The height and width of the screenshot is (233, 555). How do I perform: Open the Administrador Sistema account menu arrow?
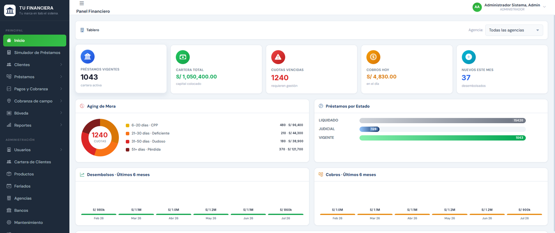(544, 7)
